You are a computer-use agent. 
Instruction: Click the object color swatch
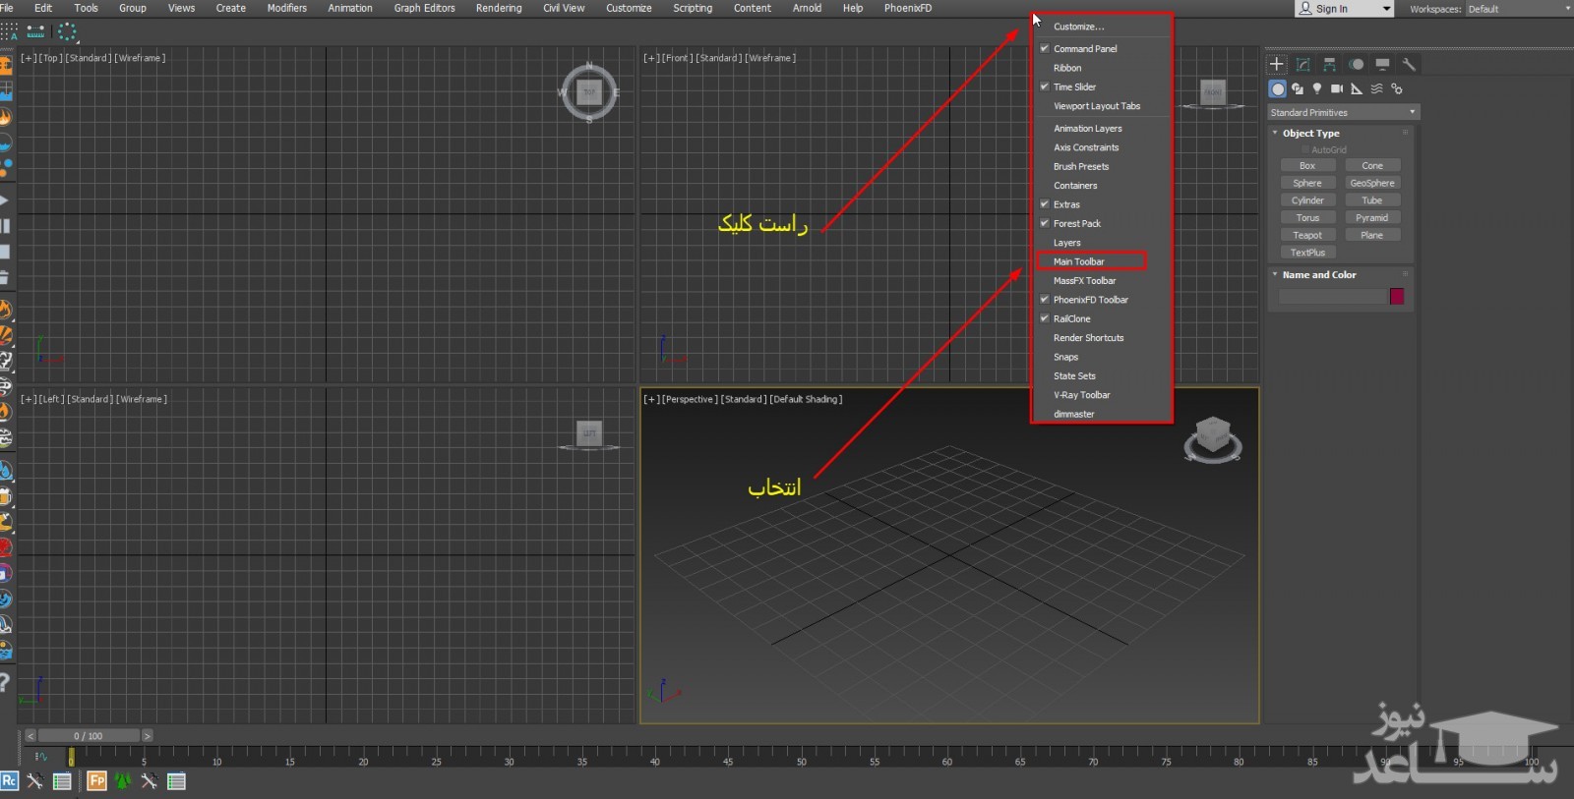[x=1396, y=297]
